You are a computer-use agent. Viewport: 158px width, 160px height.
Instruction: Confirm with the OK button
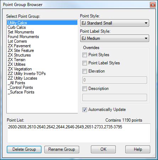(103, 149)
